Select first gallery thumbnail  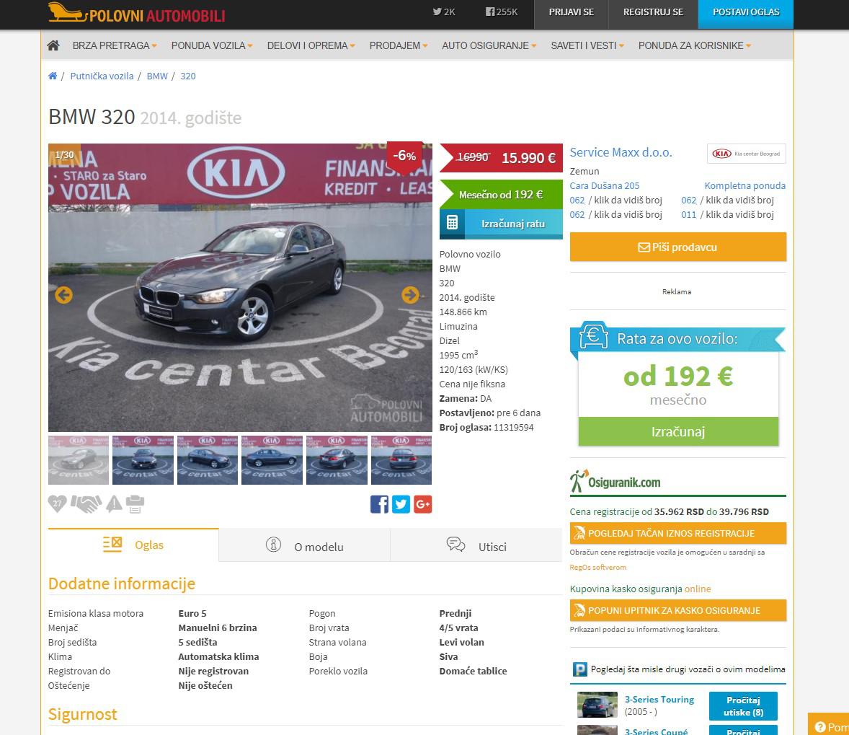click(79, 460)
